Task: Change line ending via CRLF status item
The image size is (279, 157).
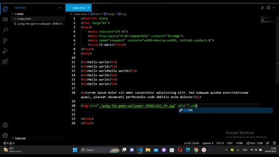Action: (230, 143)
